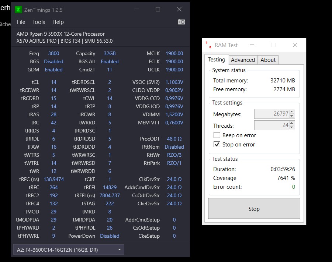
Task: Click the X570 AORUS PRO BIOS line
Action: tap(65, 41)
